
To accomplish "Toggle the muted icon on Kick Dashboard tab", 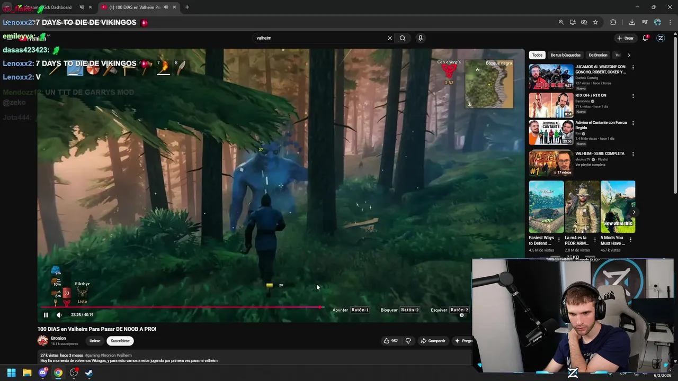I will [82, 7].
